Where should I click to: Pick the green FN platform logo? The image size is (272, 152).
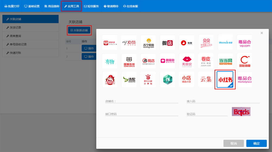pos(167,80)
